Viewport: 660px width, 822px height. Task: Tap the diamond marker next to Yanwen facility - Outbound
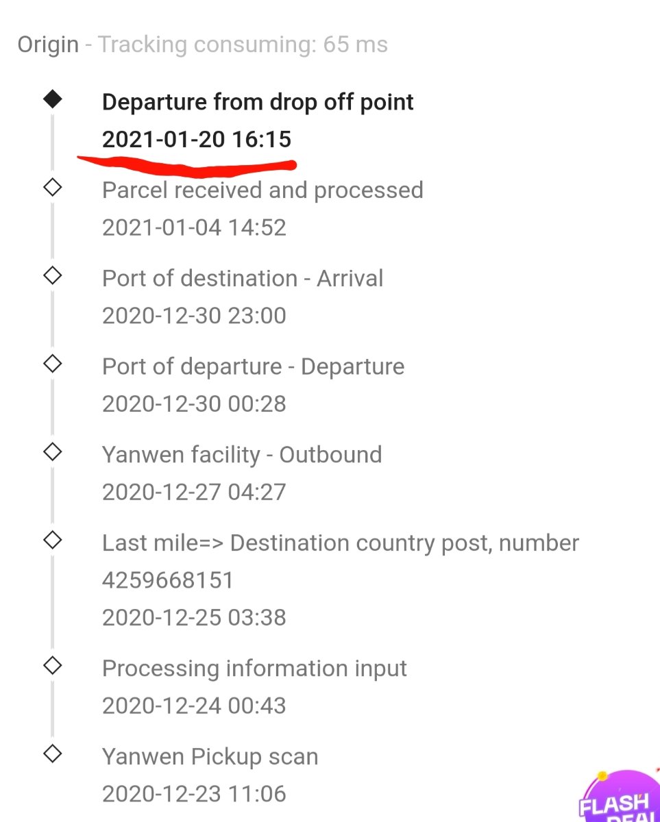(x=52, y=451)
